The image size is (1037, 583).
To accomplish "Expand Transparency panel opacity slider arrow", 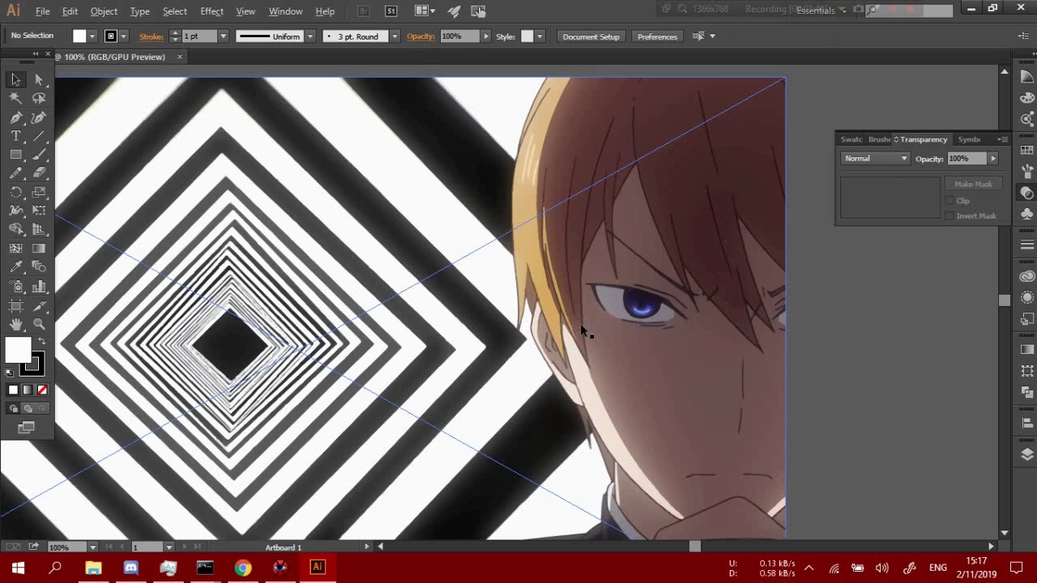I will (993, 159).
